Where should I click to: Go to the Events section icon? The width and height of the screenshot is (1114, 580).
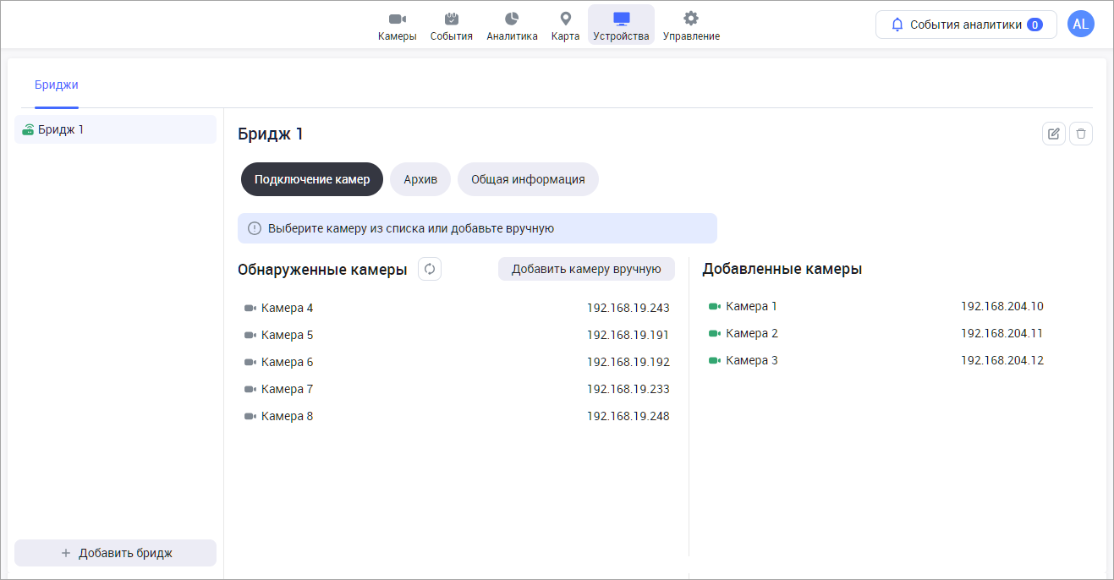coord(451,19)
